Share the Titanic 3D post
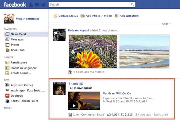The image size is (180, 122). (100, 115)
